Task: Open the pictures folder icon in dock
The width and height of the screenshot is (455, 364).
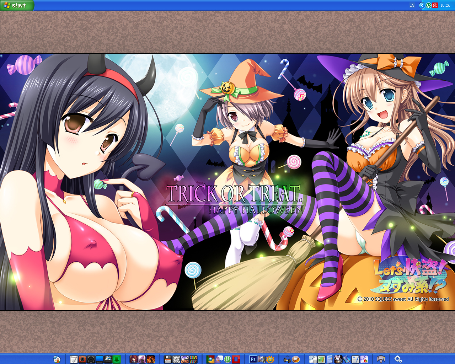Action: 108,359
